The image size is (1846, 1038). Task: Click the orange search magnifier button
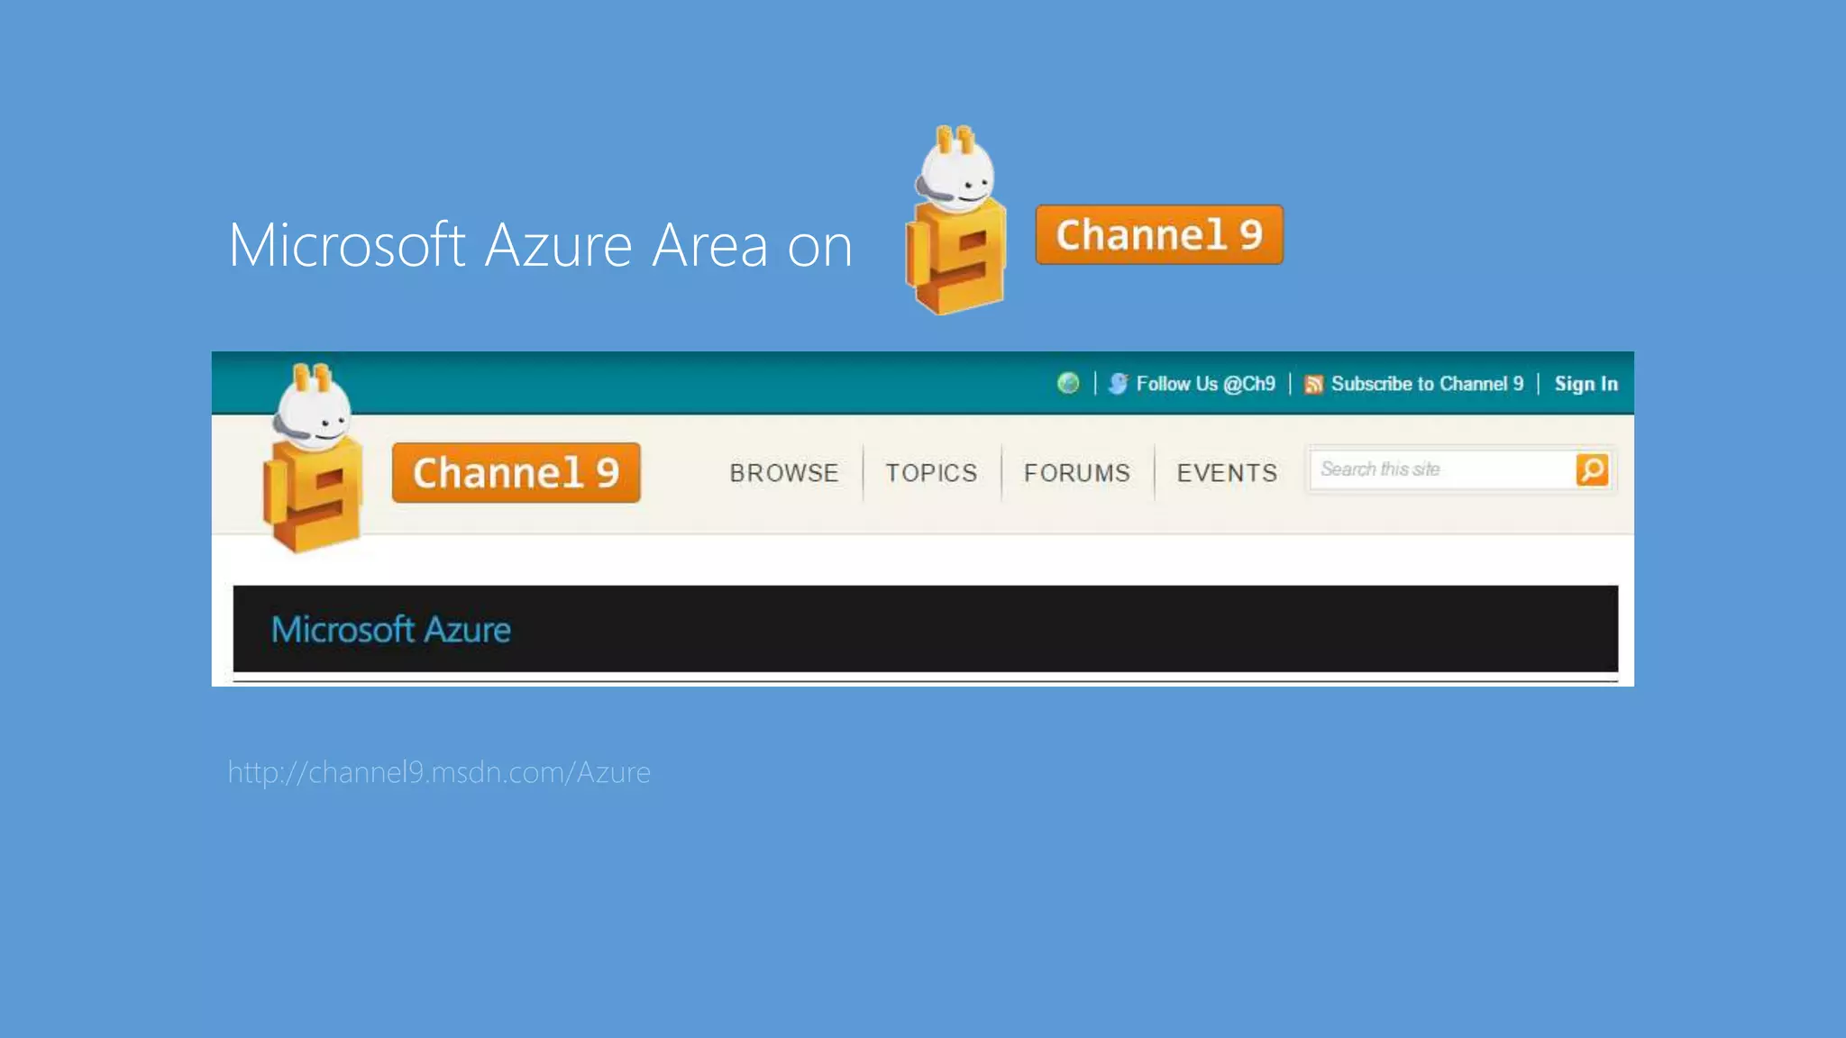1592,469
